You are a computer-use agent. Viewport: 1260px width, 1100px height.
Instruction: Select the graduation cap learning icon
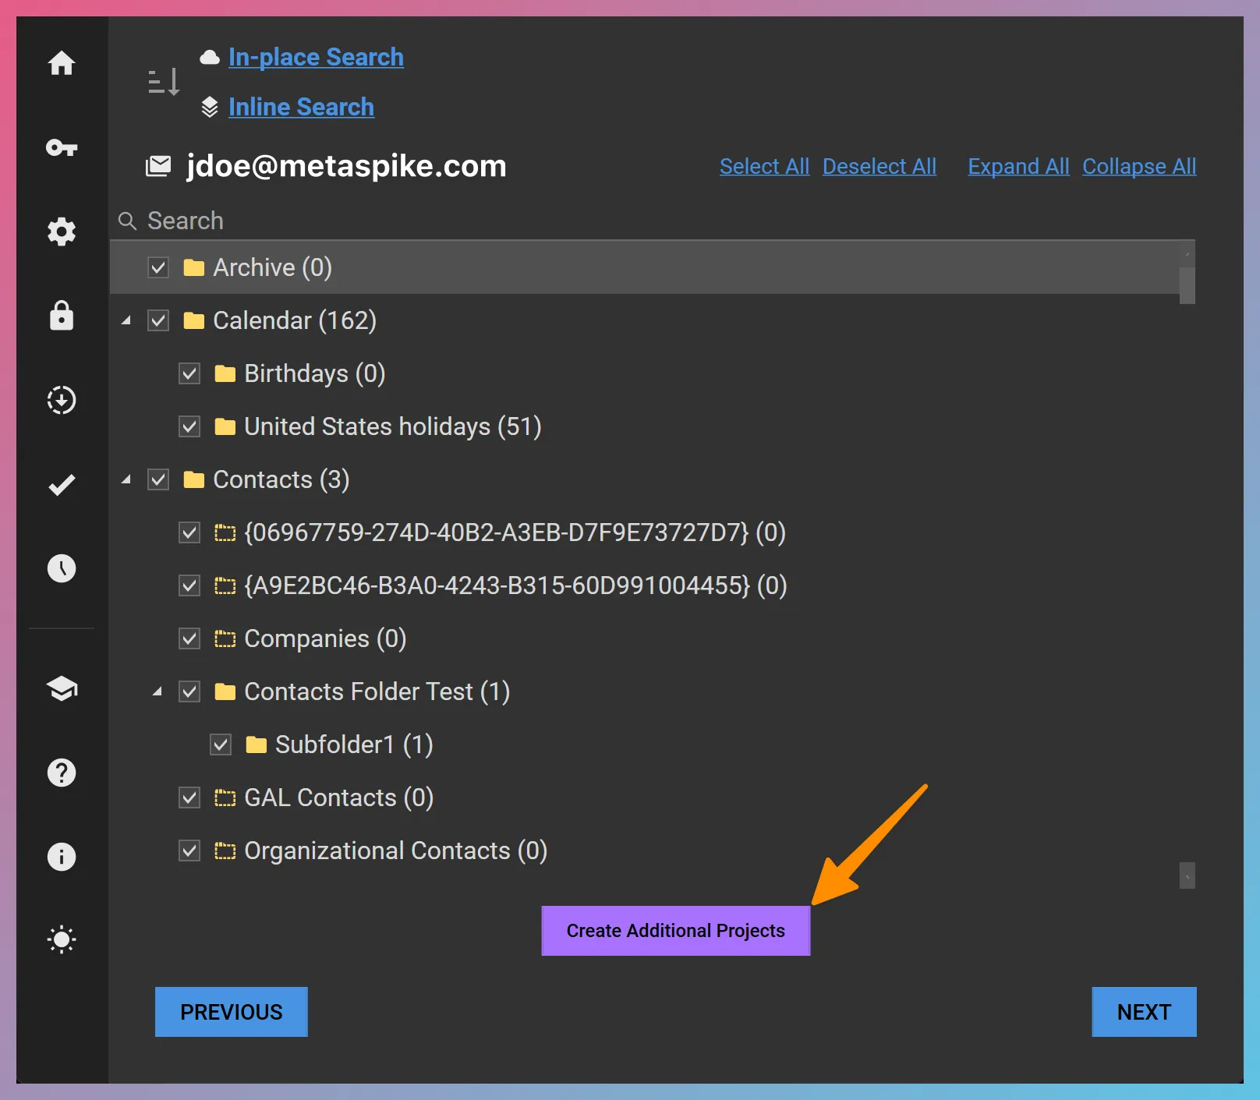[62, 689]
